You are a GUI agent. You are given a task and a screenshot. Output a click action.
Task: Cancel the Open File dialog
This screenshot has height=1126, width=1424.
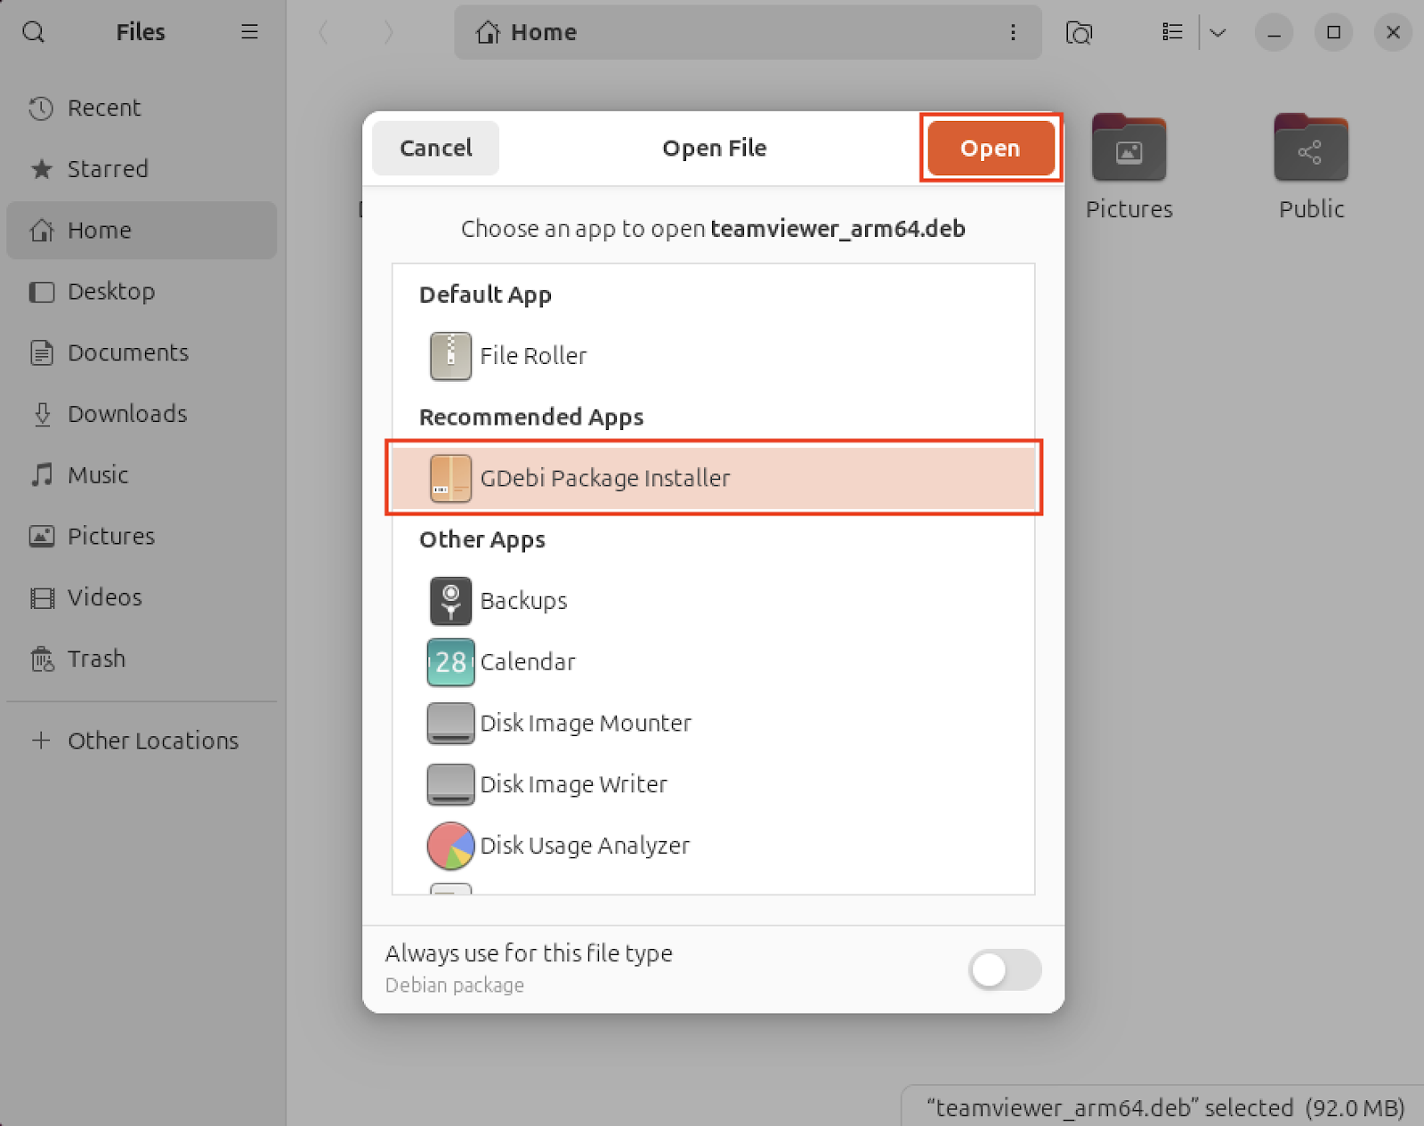[x=435, y=148]
